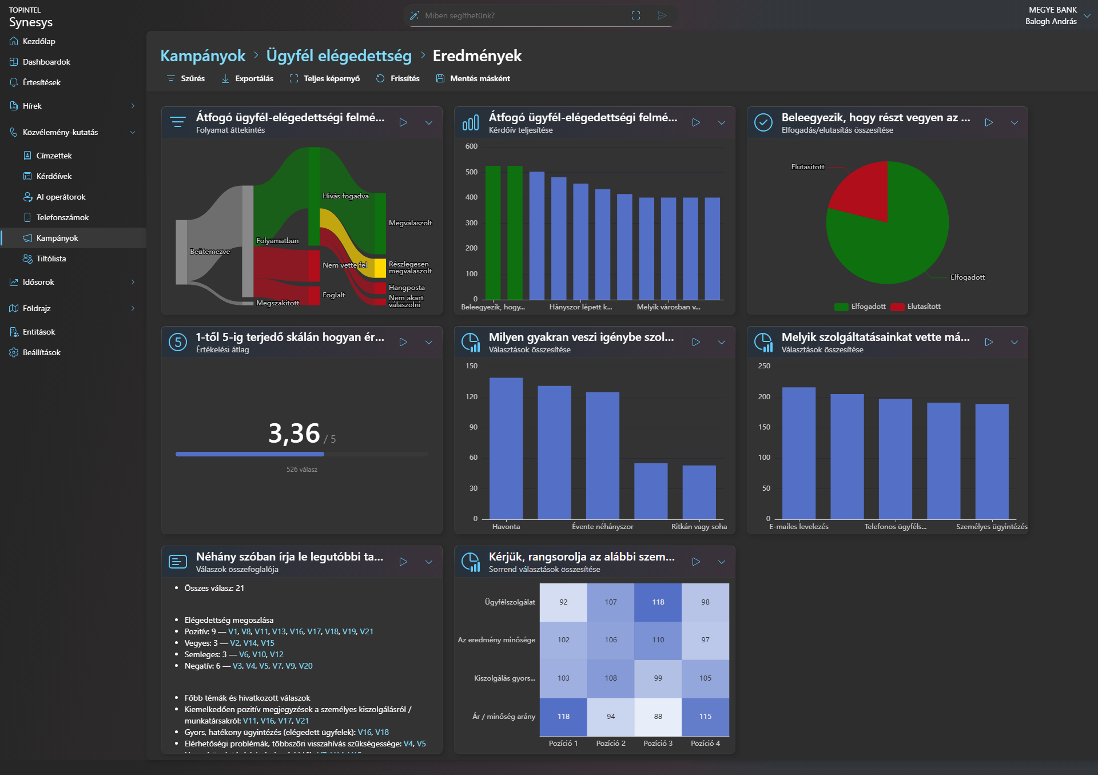The width and height of the screenshot is (1098, 775).
Task: Click the Miben segíthetünk search field
Action: tap(523, 15)
